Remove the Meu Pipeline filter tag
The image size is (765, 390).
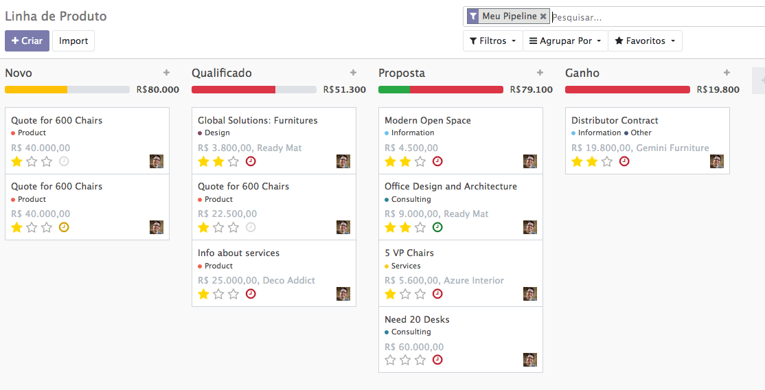(x=543, y=16)
